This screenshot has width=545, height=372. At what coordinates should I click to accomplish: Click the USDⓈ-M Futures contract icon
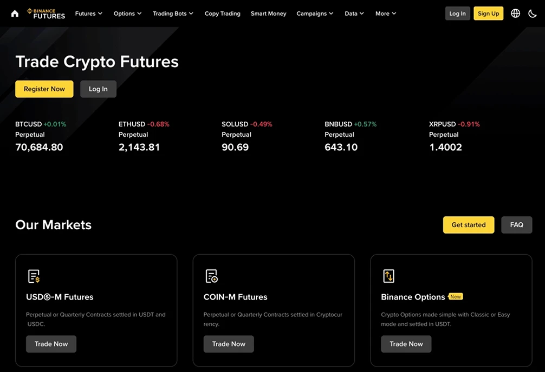(x=34, y=275)
